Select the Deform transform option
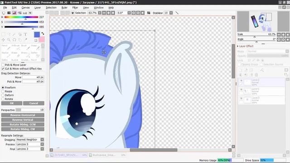 point(3,95)
